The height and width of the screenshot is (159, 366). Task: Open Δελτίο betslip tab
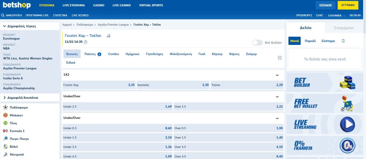click(306, 28)
